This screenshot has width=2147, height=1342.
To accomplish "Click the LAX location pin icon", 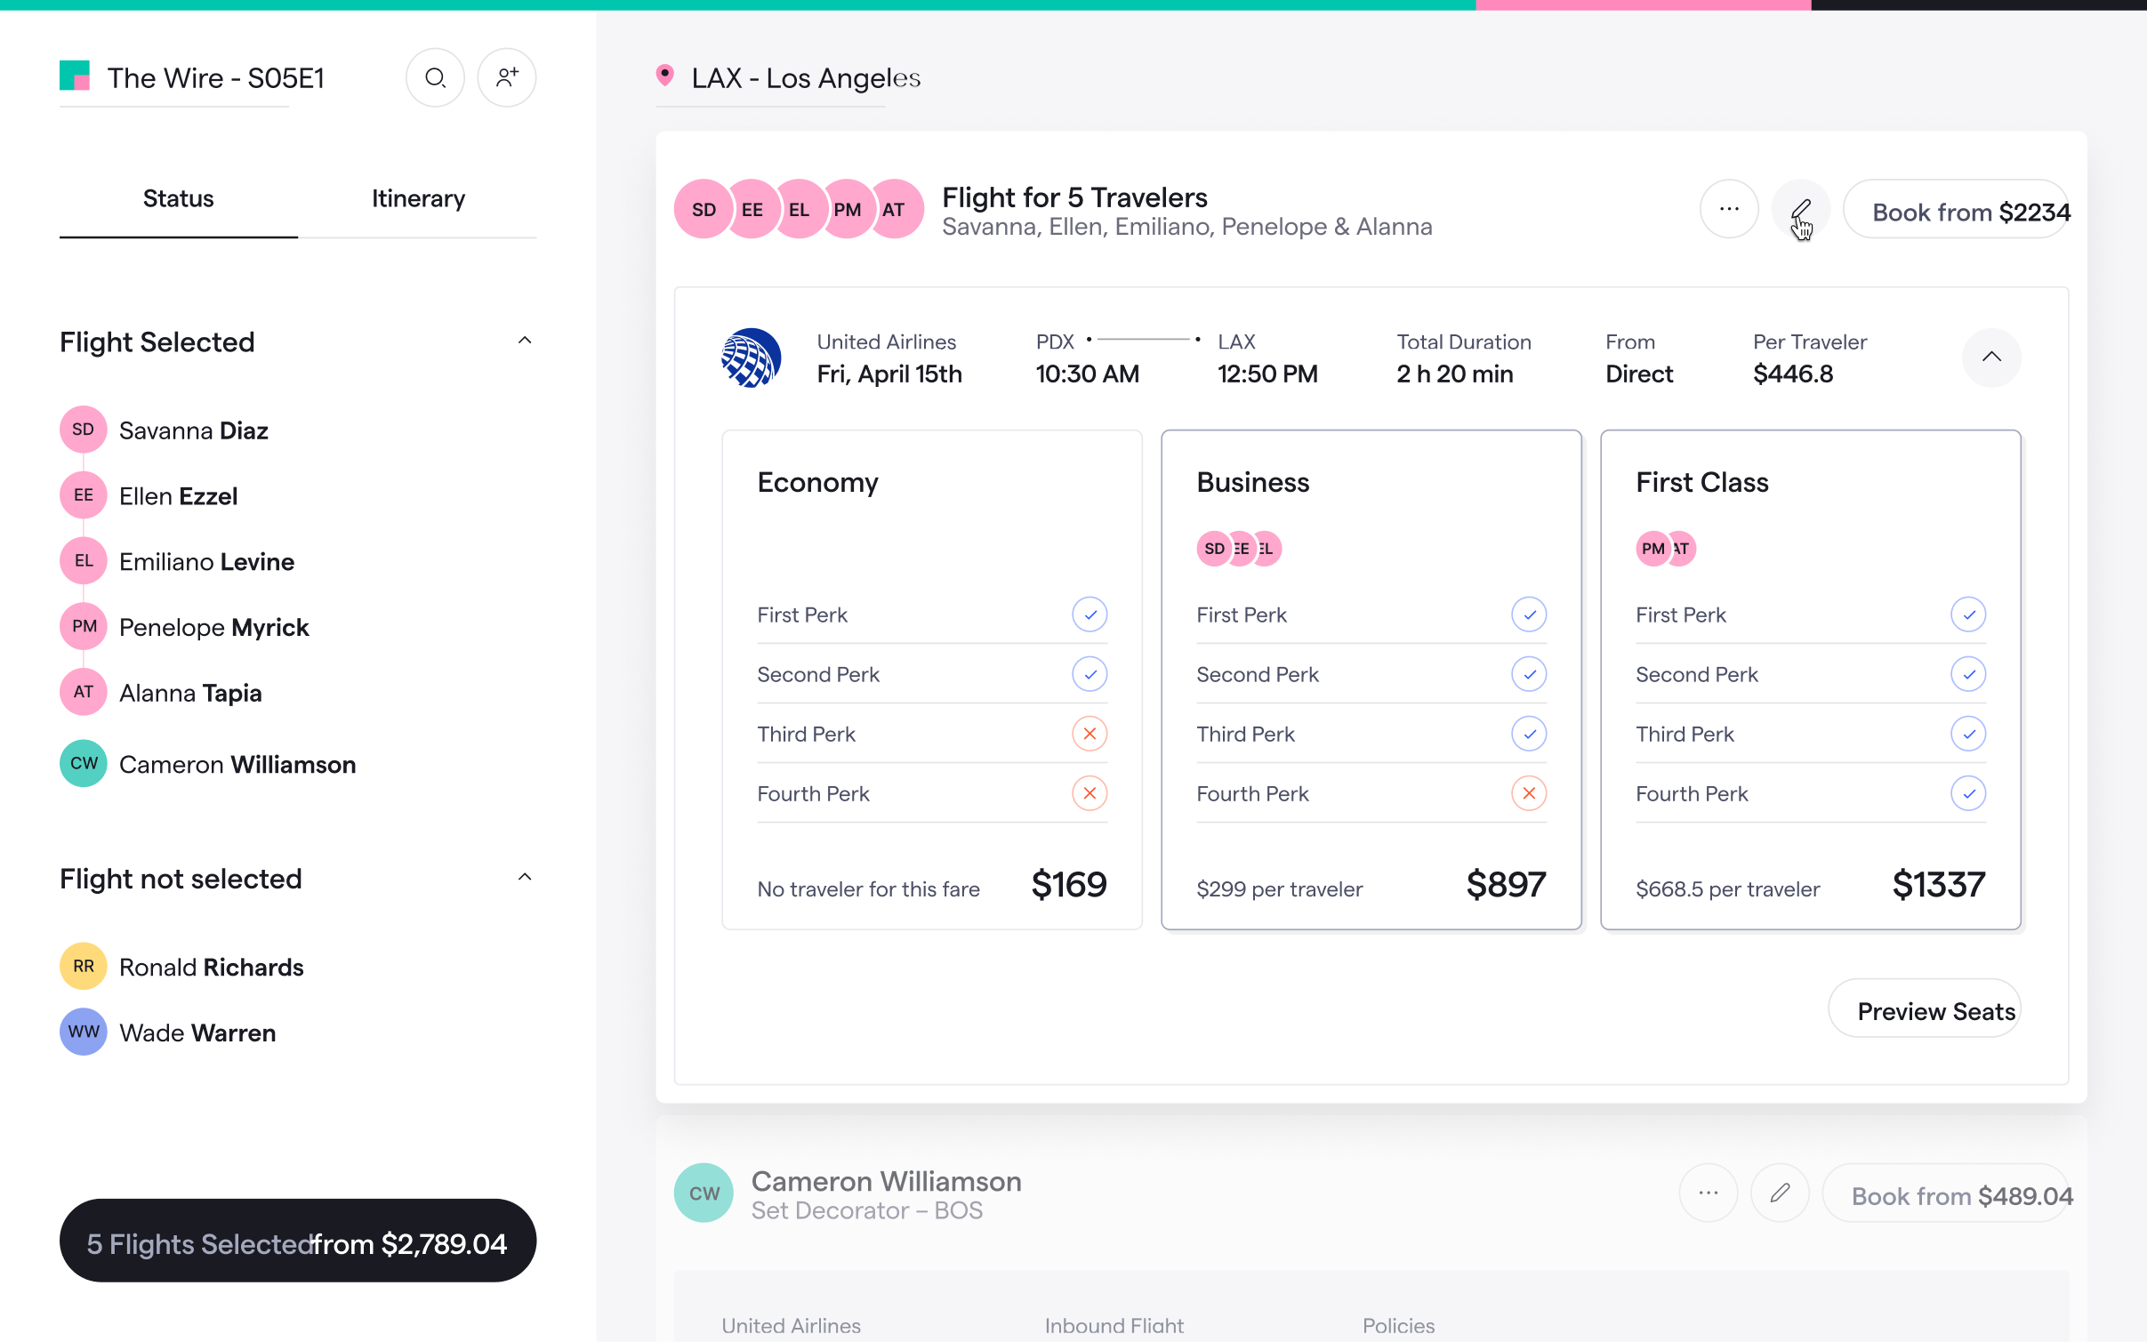I will [664, 76].
